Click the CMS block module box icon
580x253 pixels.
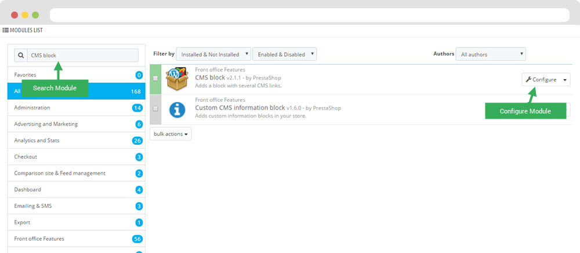177,79
